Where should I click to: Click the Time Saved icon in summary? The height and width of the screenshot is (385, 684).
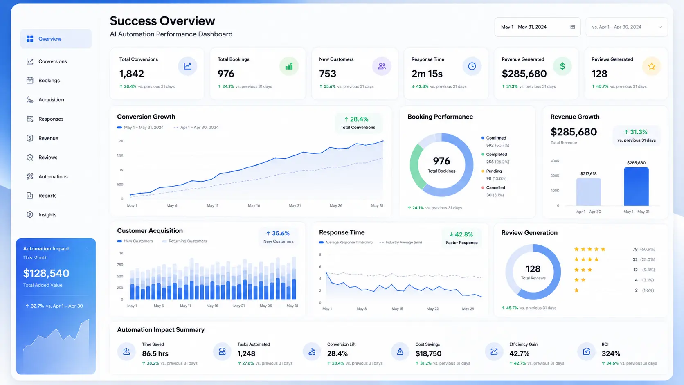[x=126, y=351]
